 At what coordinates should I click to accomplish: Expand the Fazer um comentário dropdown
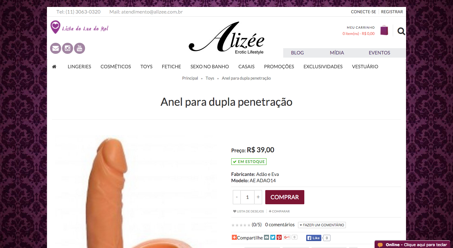point(322,225)
